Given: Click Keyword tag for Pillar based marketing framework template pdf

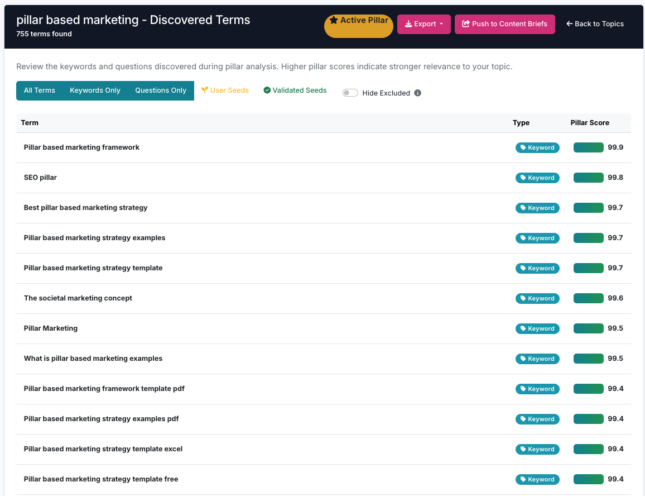Looking at the screenshot, I should tap(537, 389).
